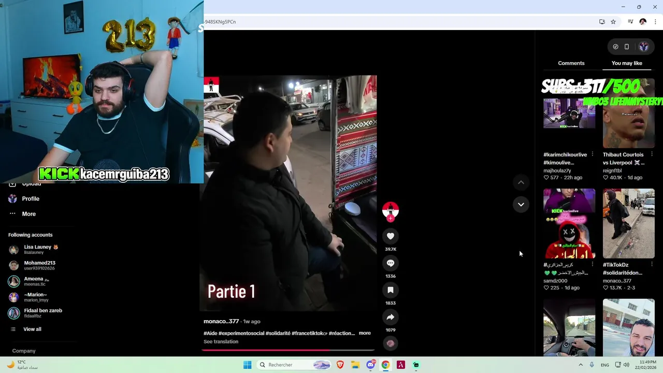Image resolution: width=663 pixels, height=373 pixels.
Task: Go to the previous video with the up chevron
Action: click(x=521, y=182)
